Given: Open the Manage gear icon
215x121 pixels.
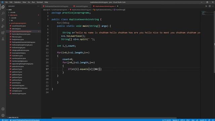Looking at the screenshot, I should (x=3, y=115).
